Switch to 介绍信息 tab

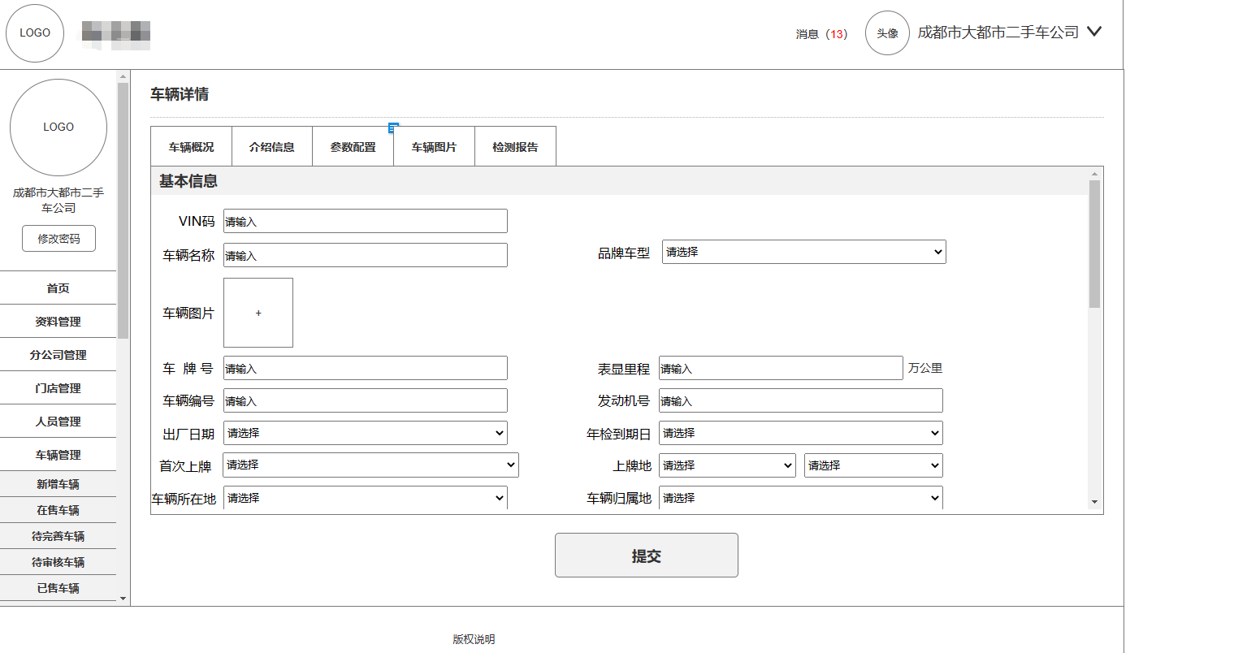click(272, 147)
